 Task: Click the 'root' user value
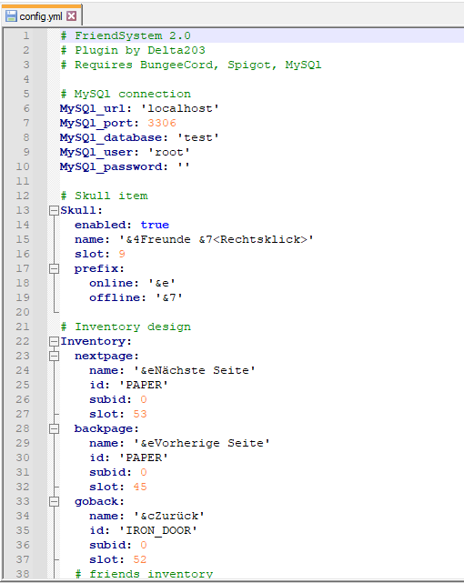[x=169, y=152]
